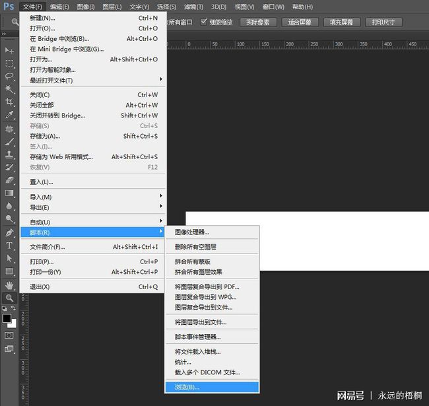Screen dimensions: 429x406
Task: Open the 文字(Y) menu
Action: point(139,7)
